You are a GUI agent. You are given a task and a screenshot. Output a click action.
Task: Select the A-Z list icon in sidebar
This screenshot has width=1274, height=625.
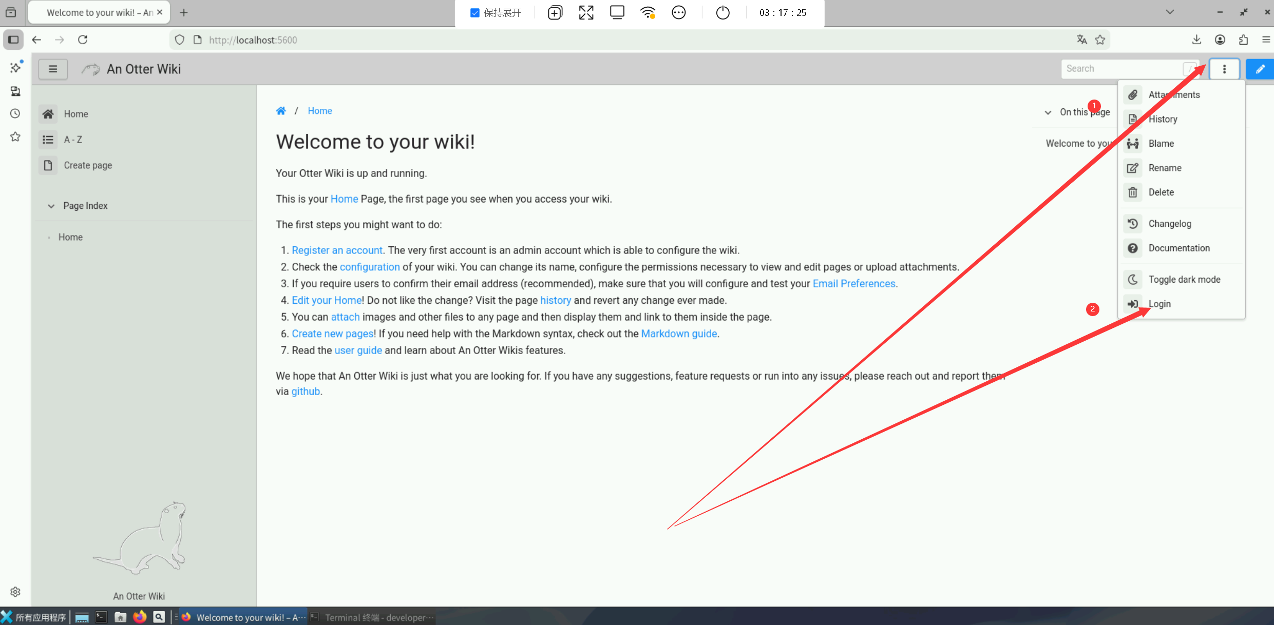tap(48, 140)
